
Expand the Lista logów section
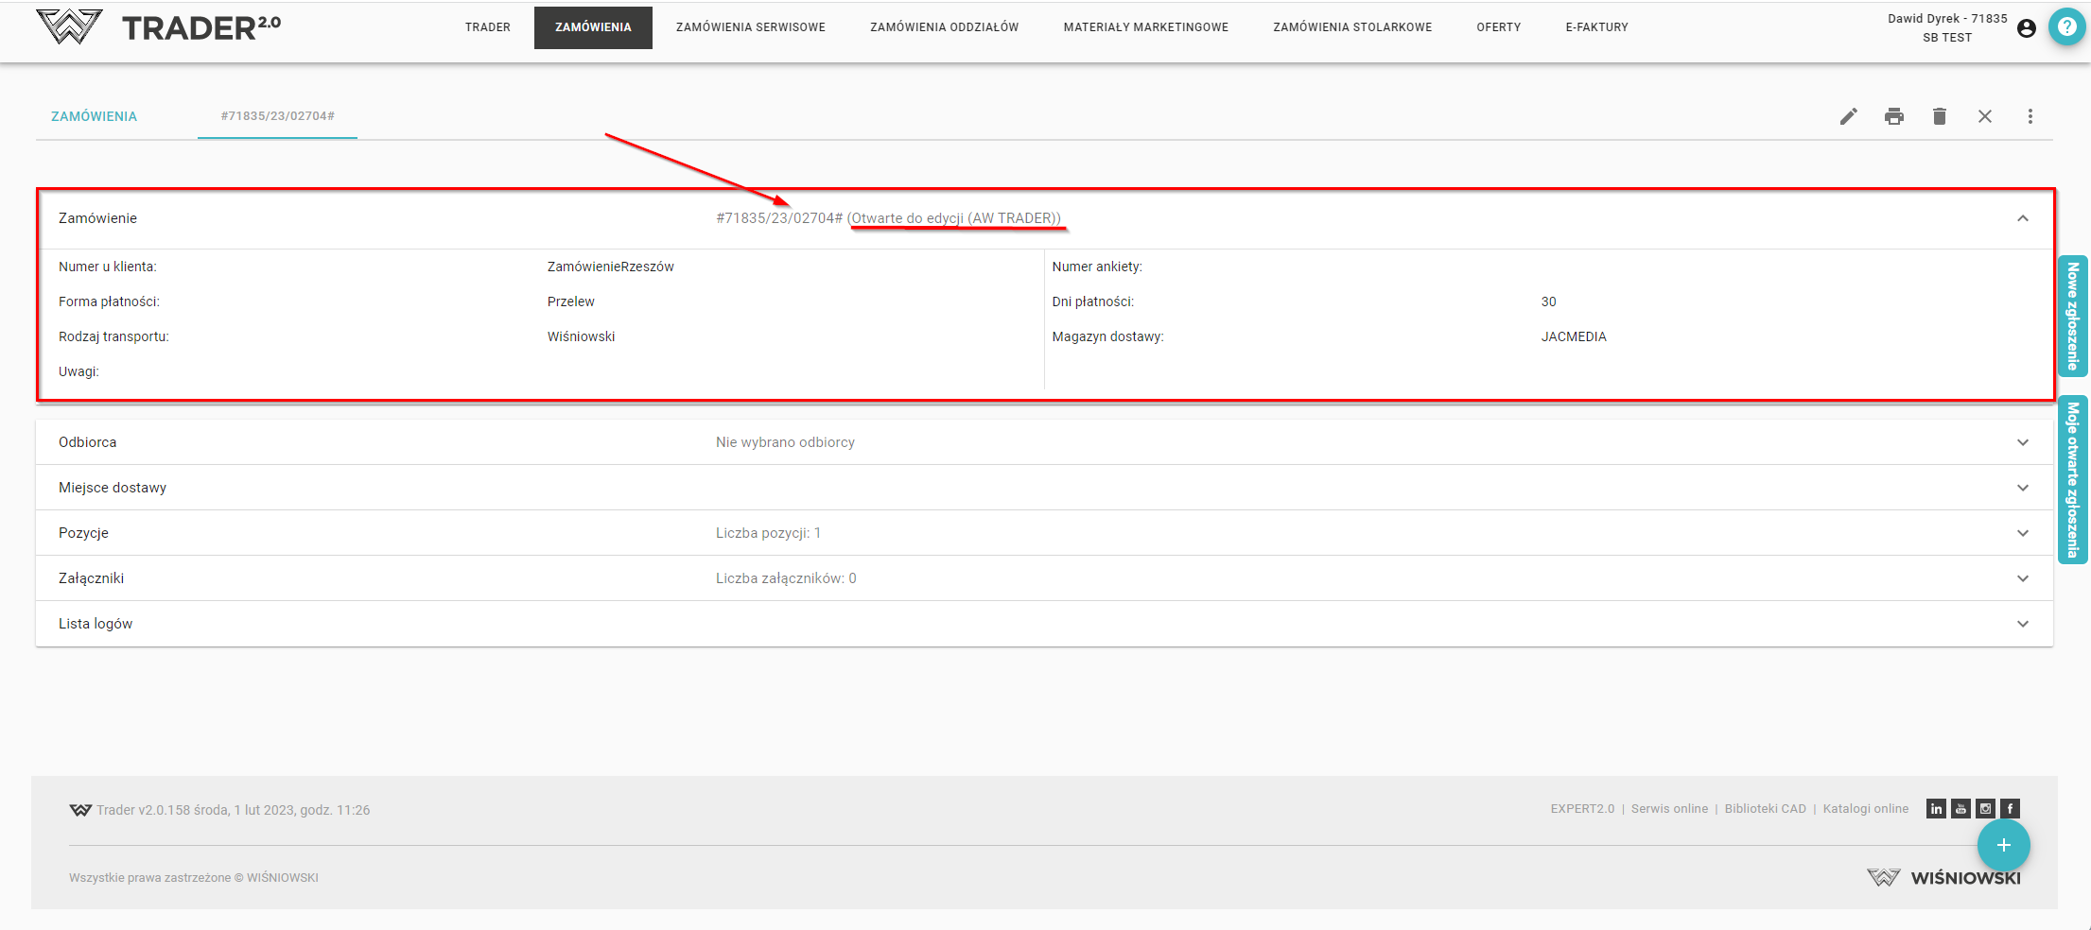coord(2022,624)
